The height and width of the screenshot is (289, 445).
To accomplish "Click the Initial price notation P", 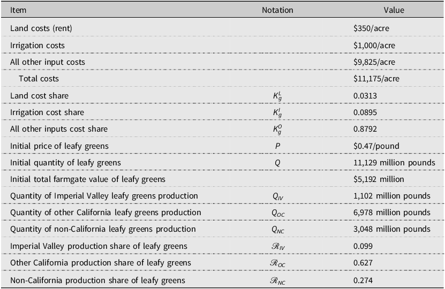I will point(277,146).
